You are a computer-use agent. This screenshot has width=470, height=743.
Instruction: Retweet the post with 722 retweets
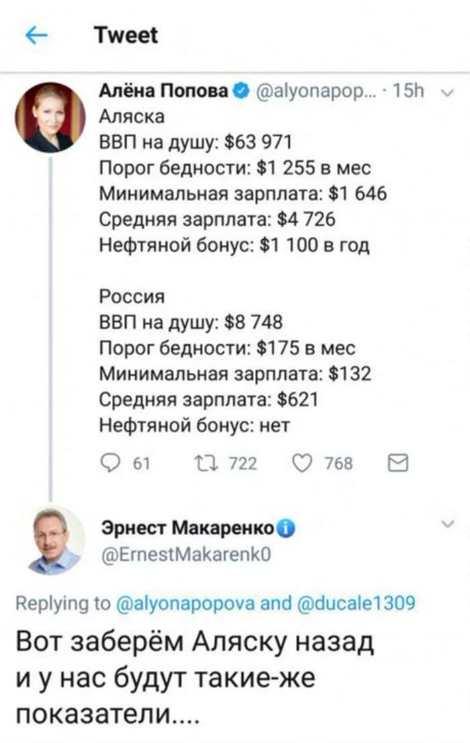coord(201,462)
